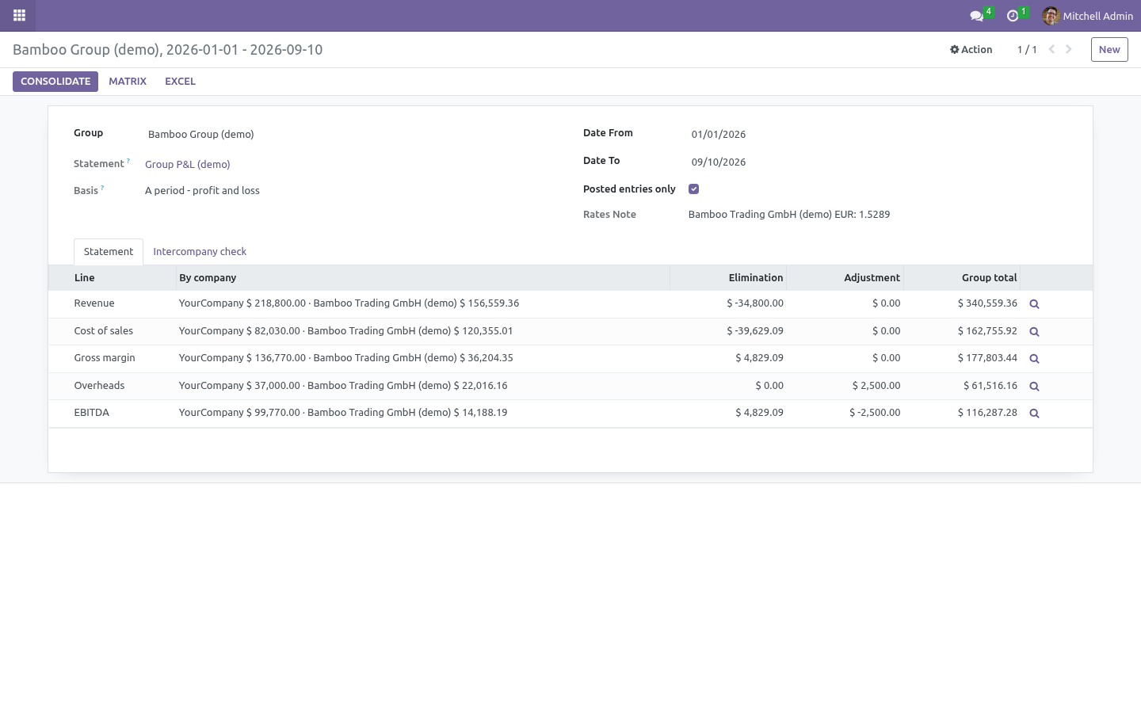Go to previous record arrow
Screen dimensions: 1141x713
[x=1051, y=49]
